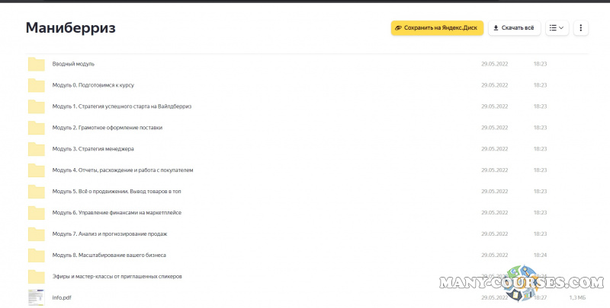Select the info.pdf file name
Screen dimensions: 610x308
(61, 298)
